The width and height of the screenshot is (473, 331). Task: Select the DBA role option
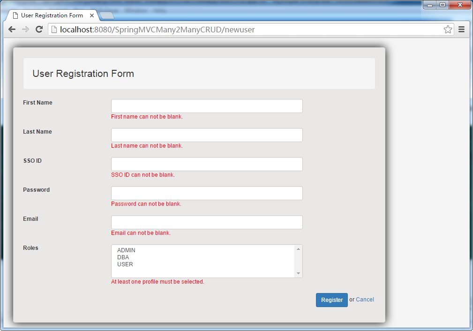123,257
